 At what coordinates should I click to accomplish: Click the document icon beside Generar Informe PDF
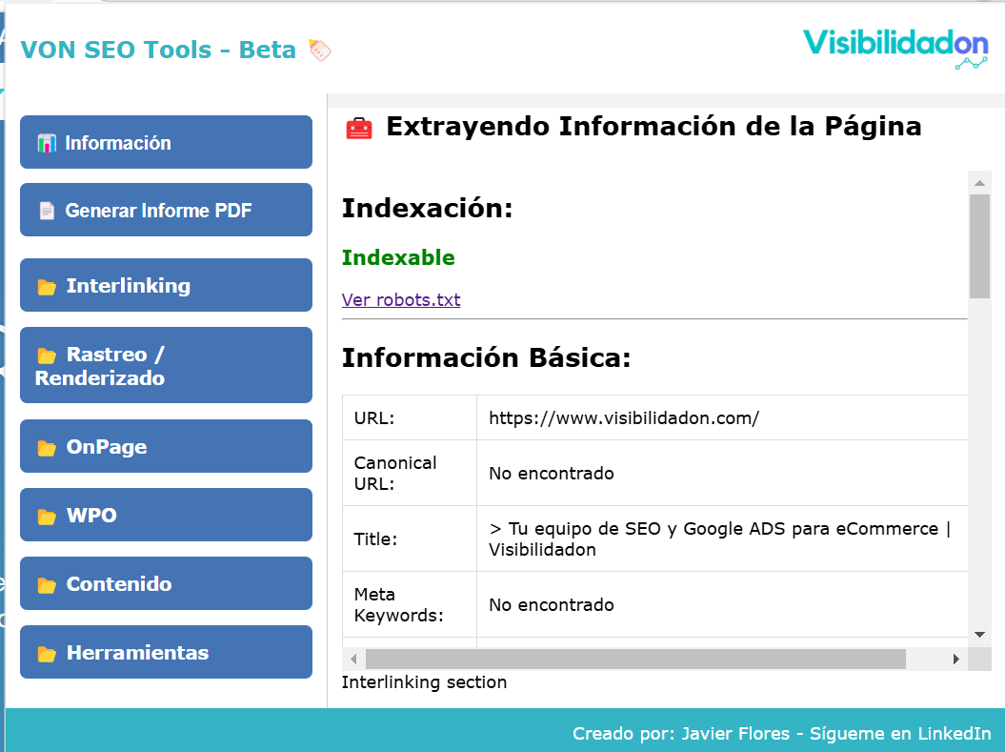coord(47,211)
